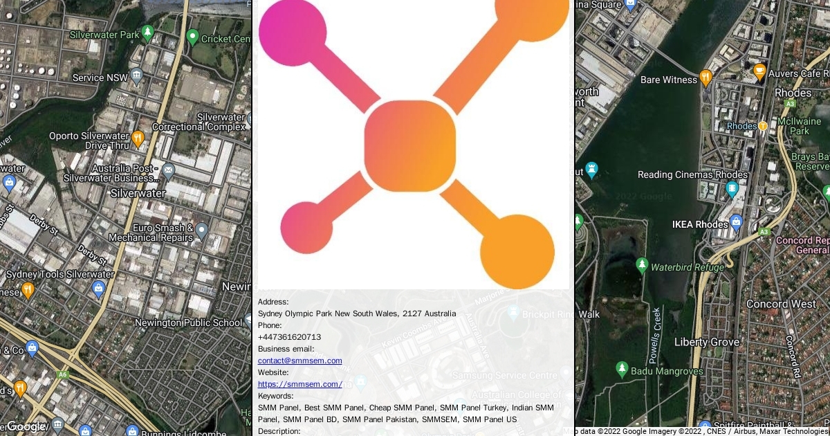This screenshot has width=830, height=436.
Task: Select the IKEA Rhodes shopping pin
Action: coord(736,223)
